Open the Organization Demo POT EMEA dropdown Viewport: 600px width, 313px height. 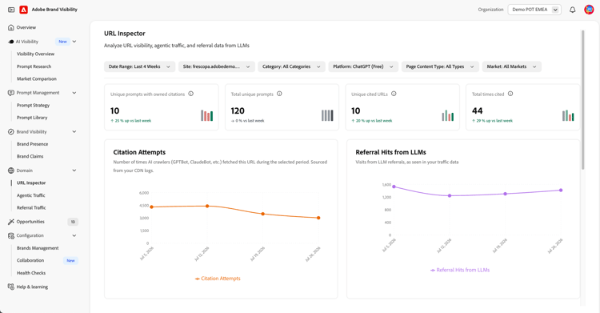coord(534,10)
